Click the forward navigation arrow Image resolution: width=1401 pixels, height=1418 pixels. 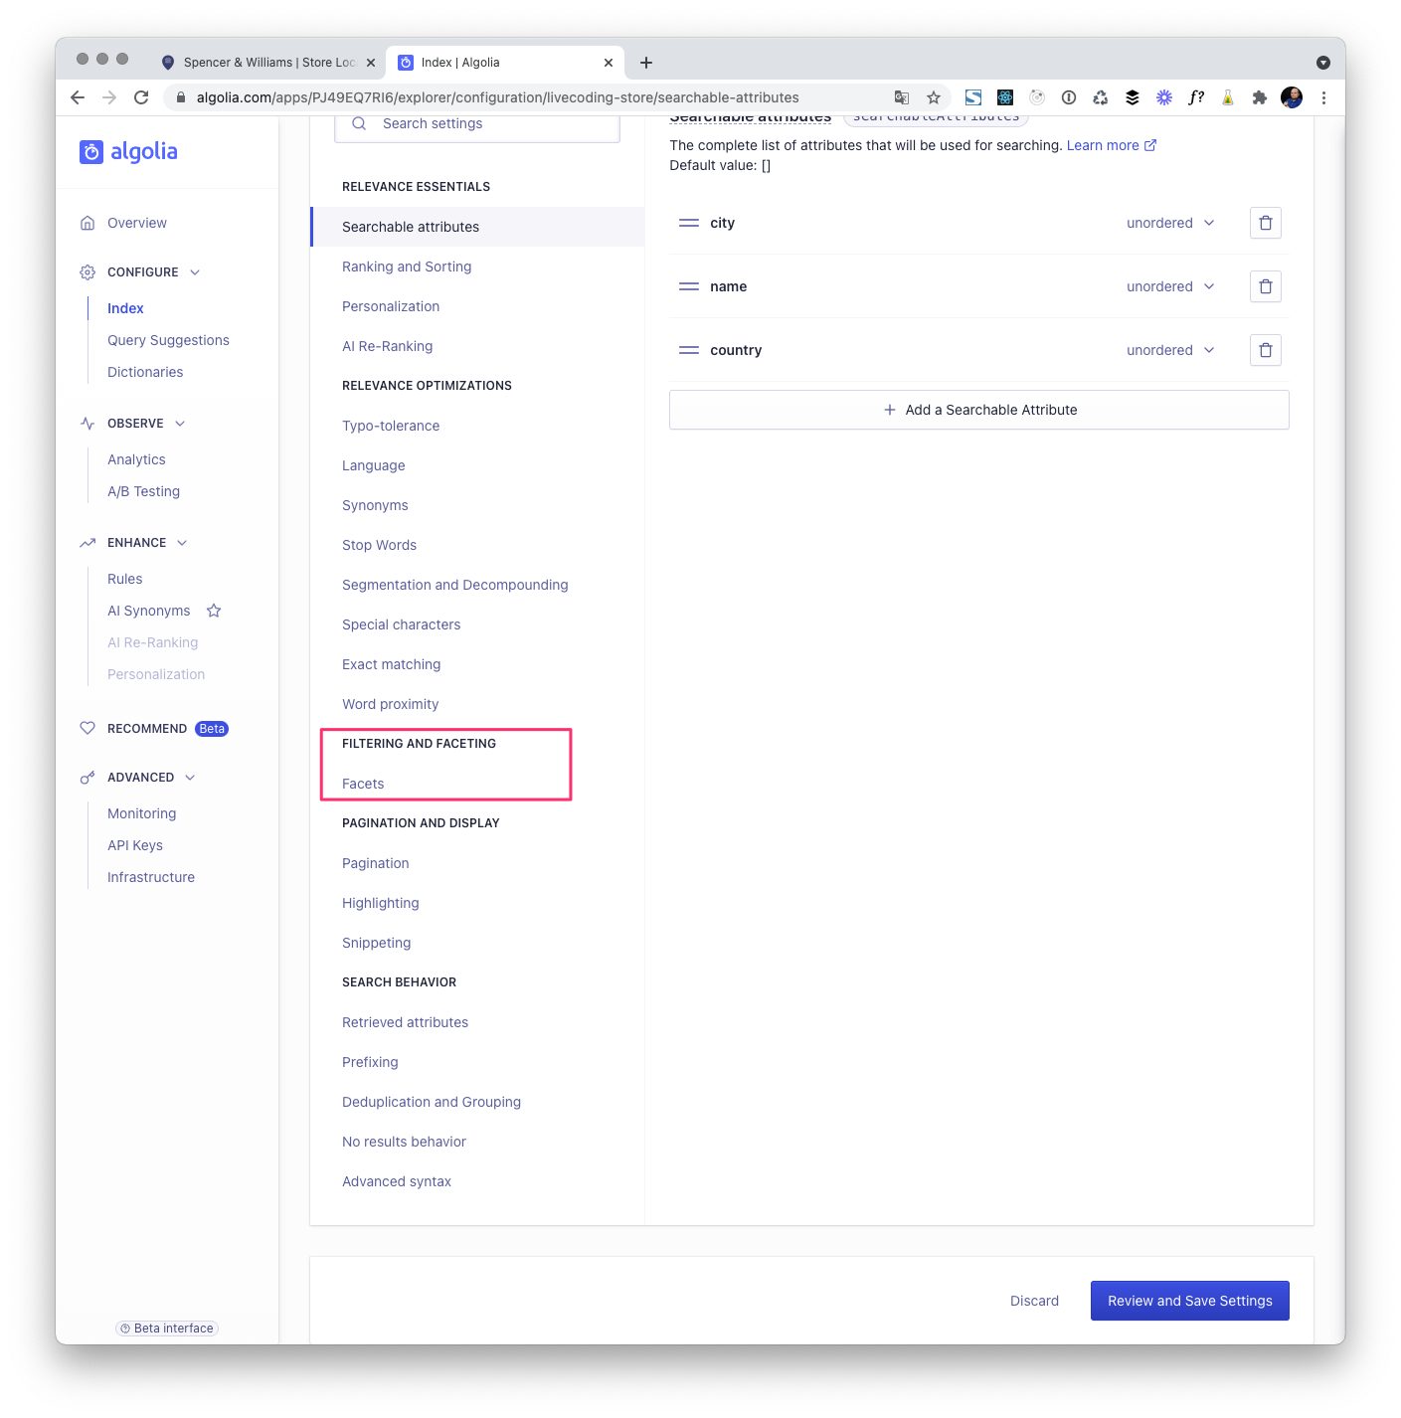coord(109,97)
